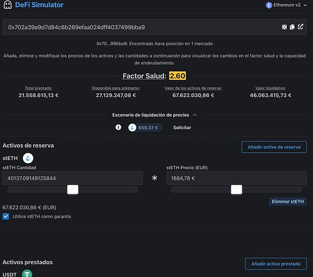Image resolution: width=313 pixels, height=277 pixels.
Task: Click 'Eliminar stETH' button
Action: pos(287,201)
